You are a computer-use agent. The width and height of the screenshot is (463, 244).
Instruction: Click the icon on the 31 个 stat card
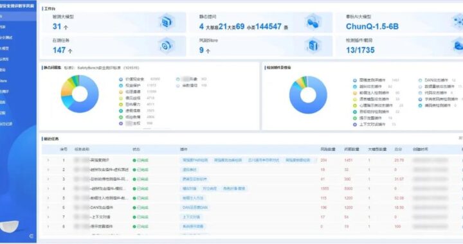167,22
